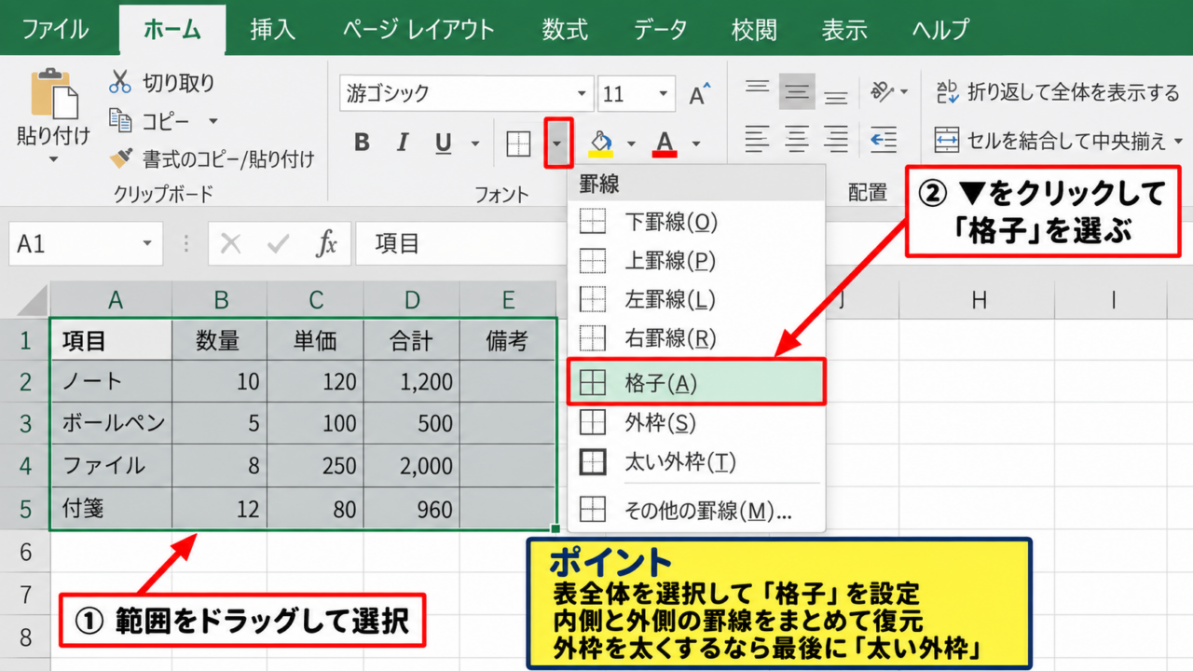The image size is (1193, 671).
Task: Open the copy options dropdown arrow
Action: click(213, 122)
